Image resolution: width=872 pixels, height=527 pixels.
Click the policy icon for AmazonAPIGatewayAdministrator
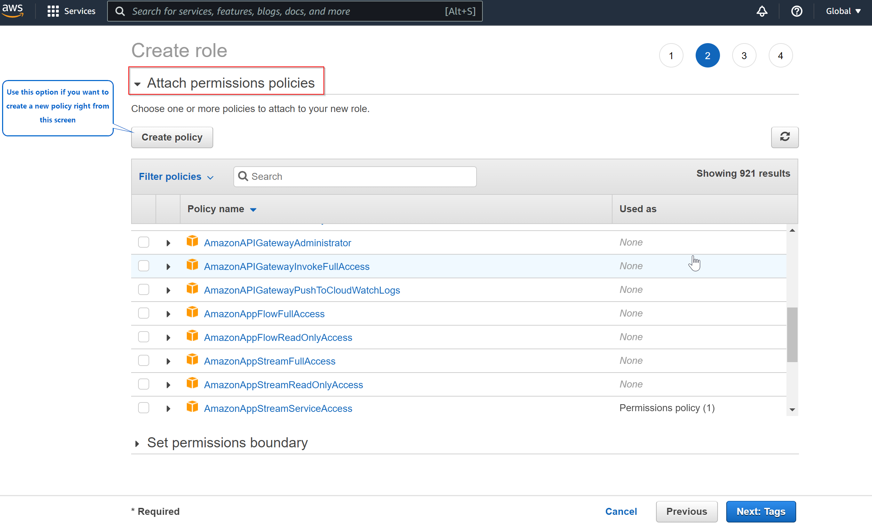tap(192, 241)
